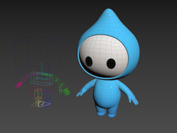Click the teal vertical neck bone of the rig
The image size is (177, 133).
tap(42, 68)
